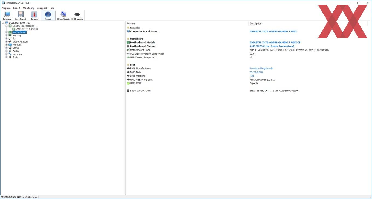Click the Motherboard Model row icon
372x199 pixels.
[x=128, y=43]
